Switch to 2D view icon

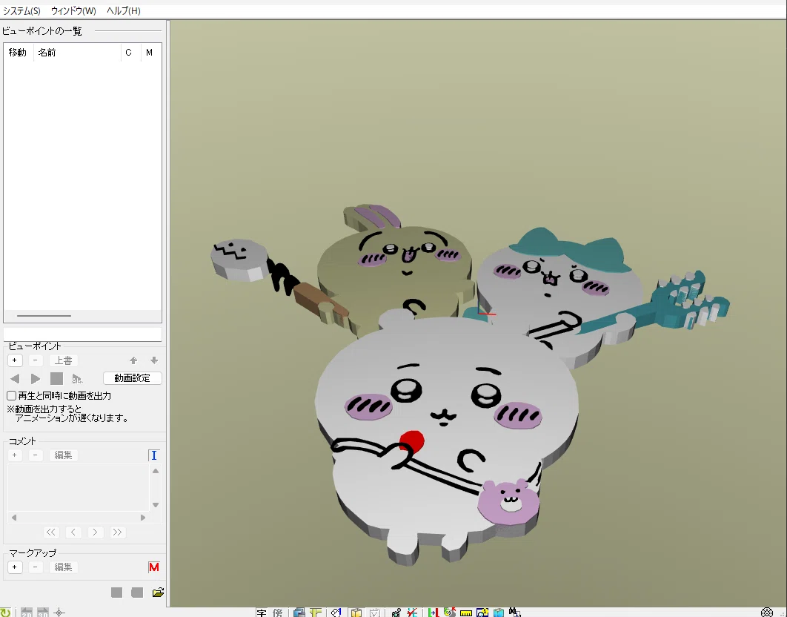click(27, 613)
